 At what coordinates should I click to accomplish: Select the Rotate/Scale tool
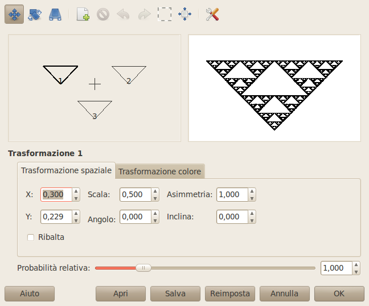[35, 14]
